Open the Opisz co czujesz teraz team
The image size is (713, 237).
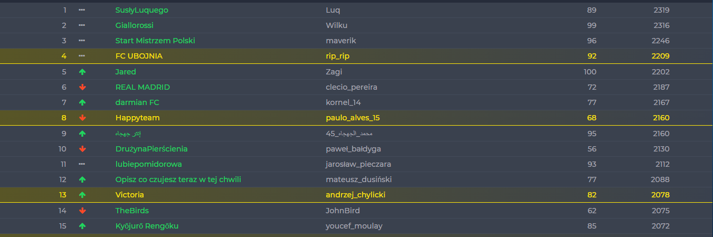178,179
